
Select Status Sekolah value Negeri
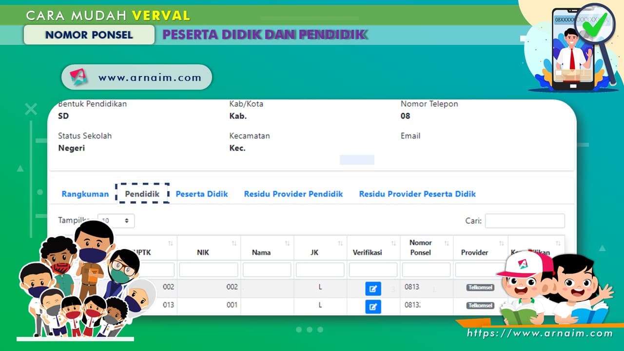[x=72, y=148]
